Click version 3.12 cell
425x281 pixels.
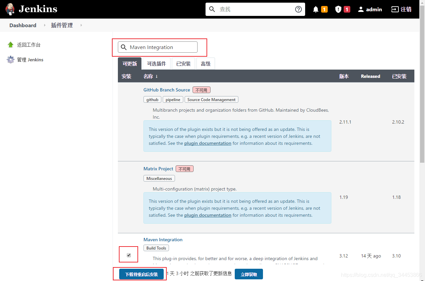click(x=344, y=256)
